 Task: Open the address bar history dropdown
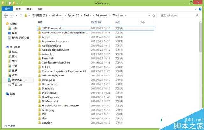pos(149,16)
